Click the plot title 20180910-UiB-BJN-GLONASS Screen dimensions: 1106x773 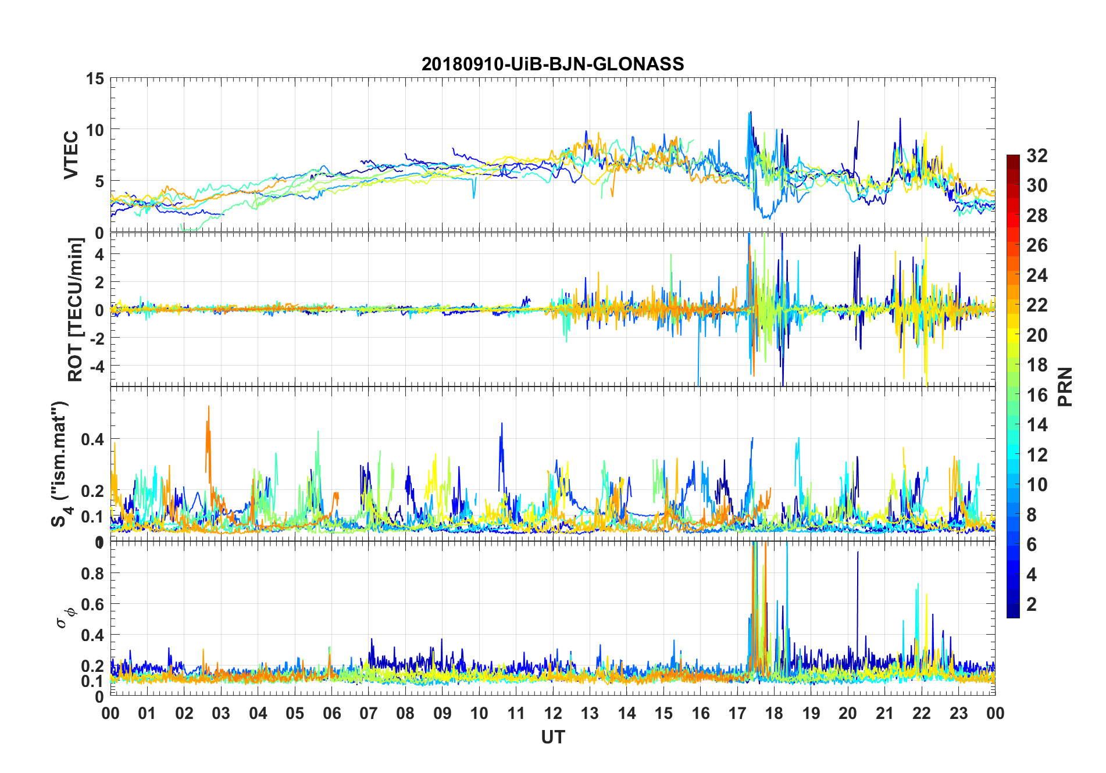552,64
